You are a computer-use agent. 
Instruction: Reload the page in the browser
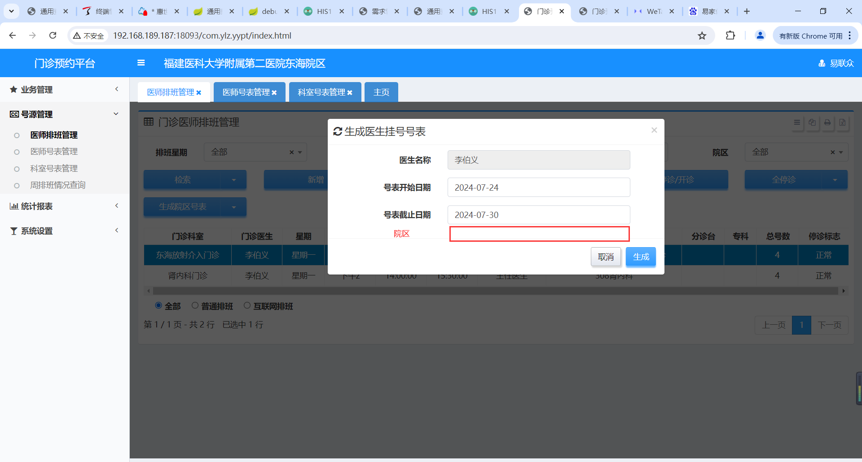click(x=53, y=35)
